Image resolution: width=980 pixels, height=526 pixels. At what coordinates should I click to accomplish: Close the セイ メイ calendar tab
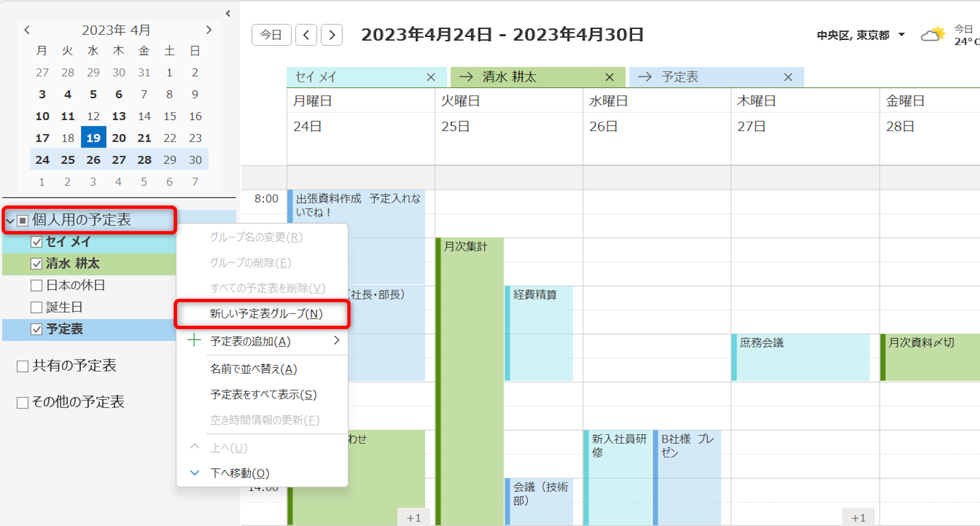pos(431,77)
